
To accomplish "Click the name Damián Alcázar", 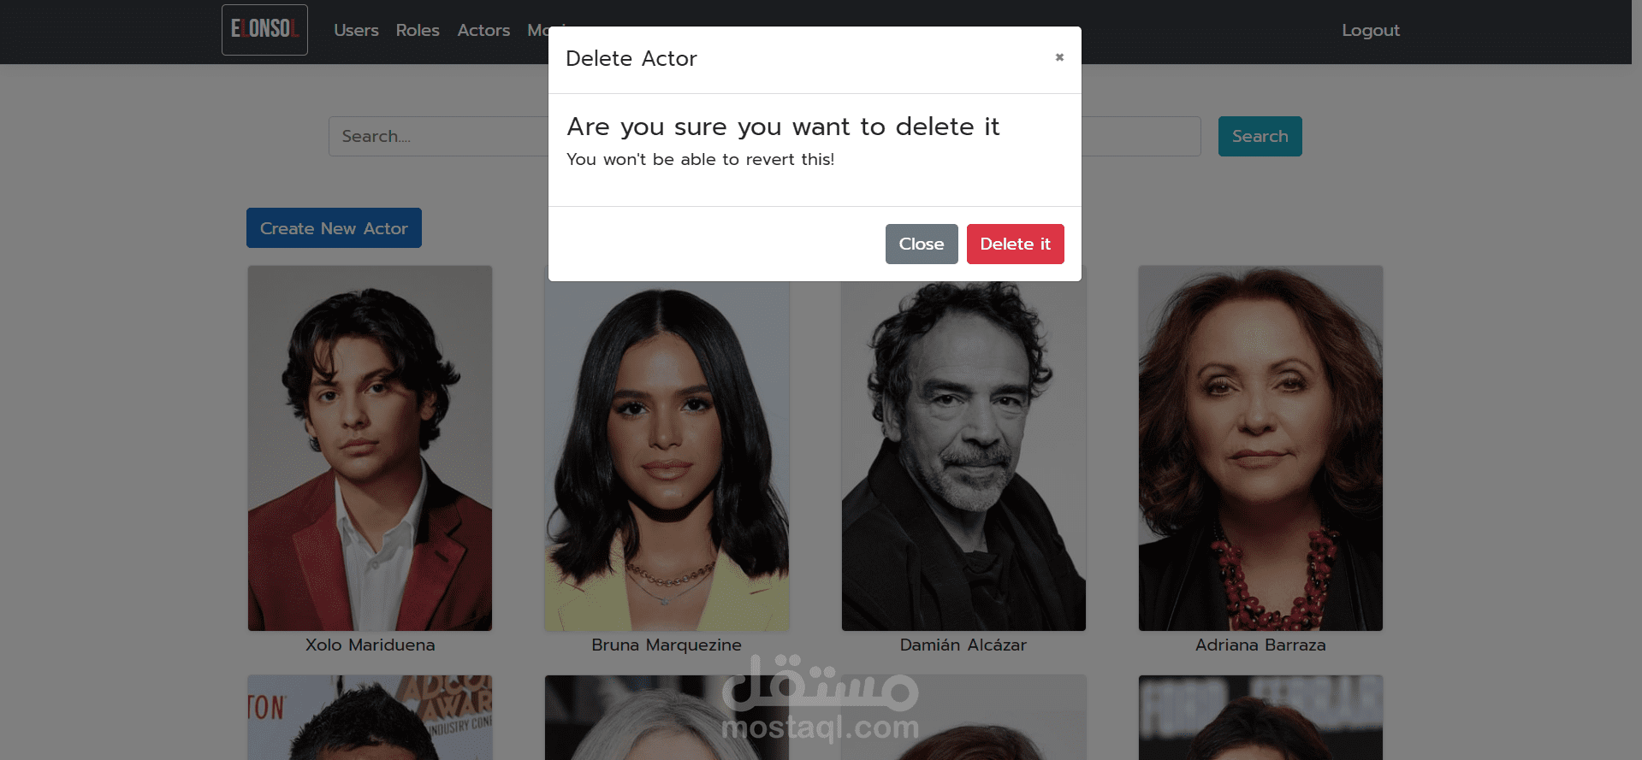I will [x=963, y=645].
